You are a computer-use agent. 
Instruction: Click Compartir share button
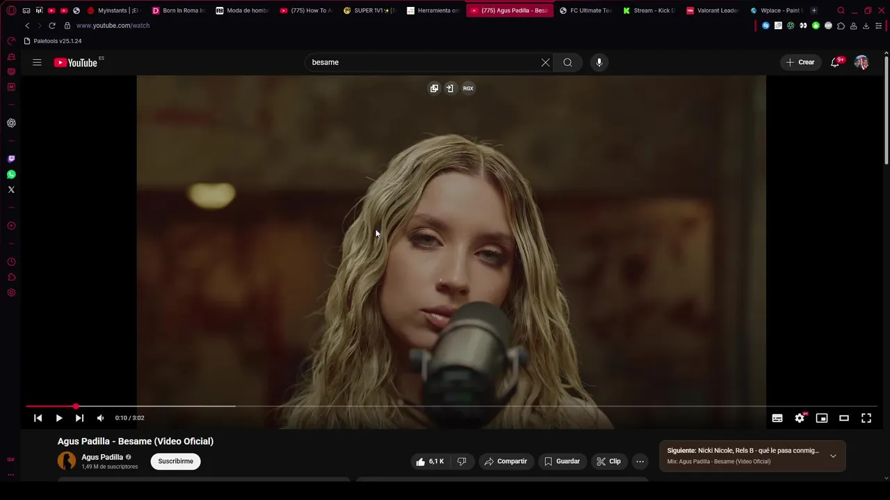coord(505,461)
